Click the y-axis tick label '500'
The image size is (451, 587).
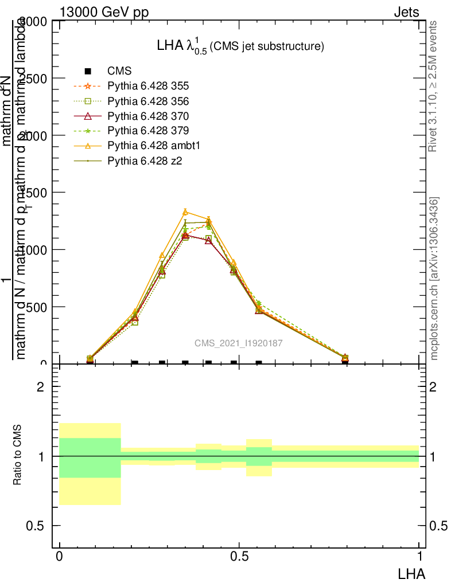pyautogui.click(x=36, y=308)
